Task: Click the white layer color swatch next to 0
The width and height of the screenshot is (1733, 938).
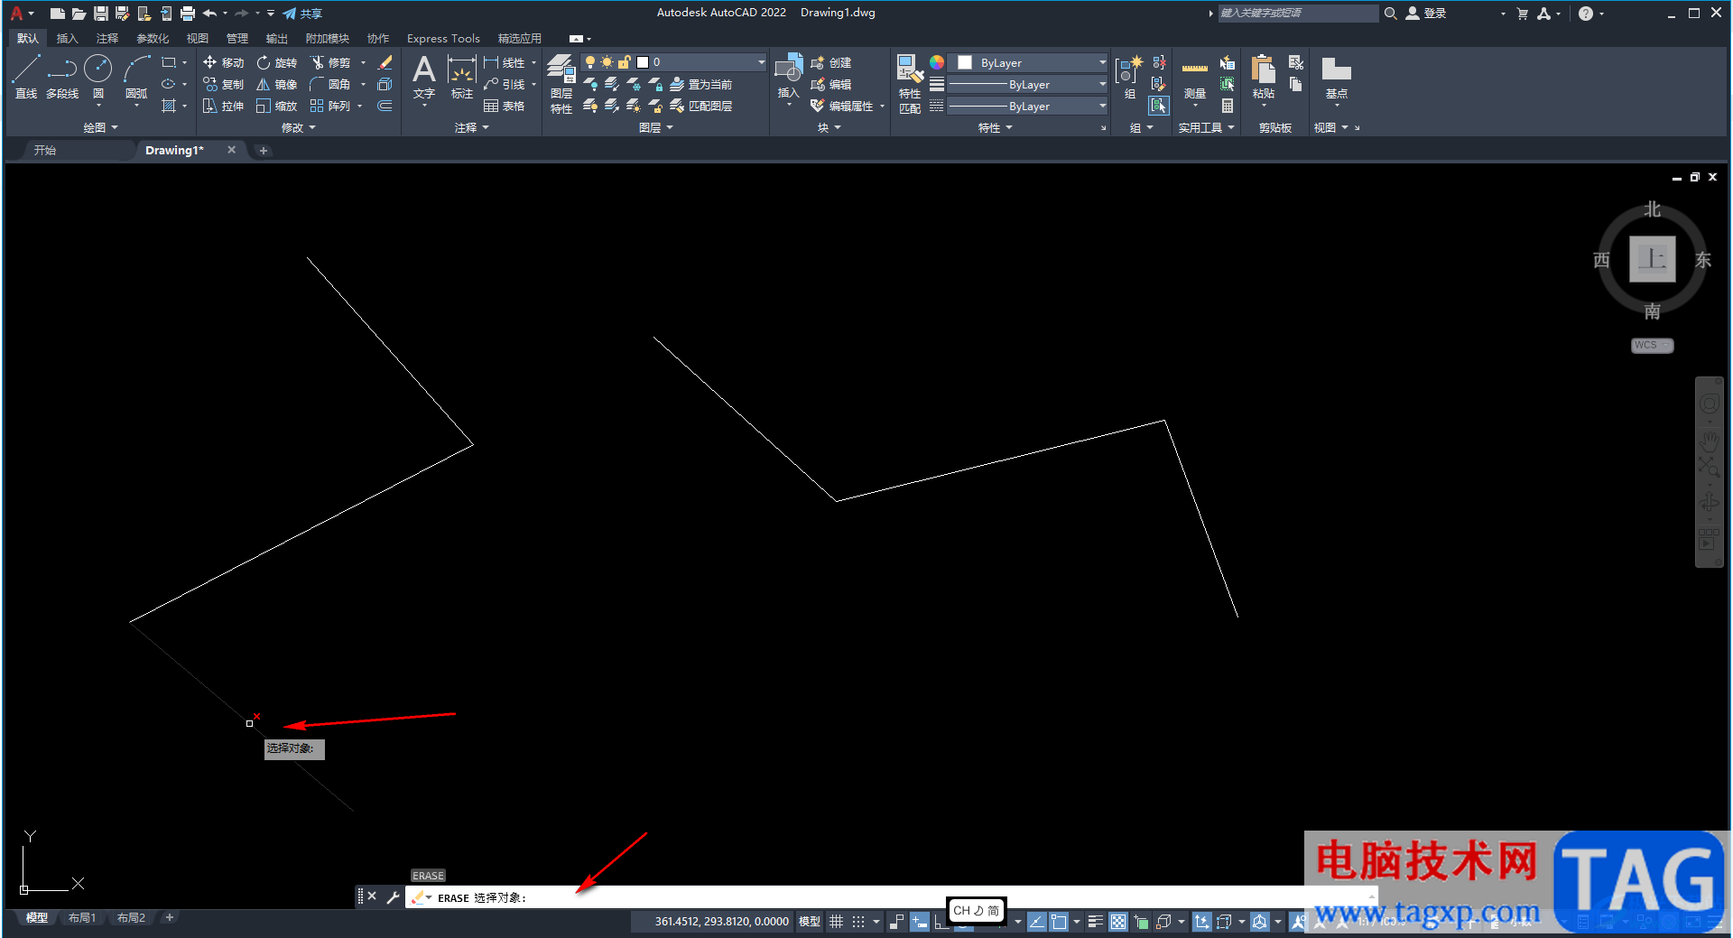Action: pyautogui.click(x=643, y=62)
